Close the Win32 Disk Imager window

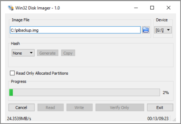pos(168,8)
